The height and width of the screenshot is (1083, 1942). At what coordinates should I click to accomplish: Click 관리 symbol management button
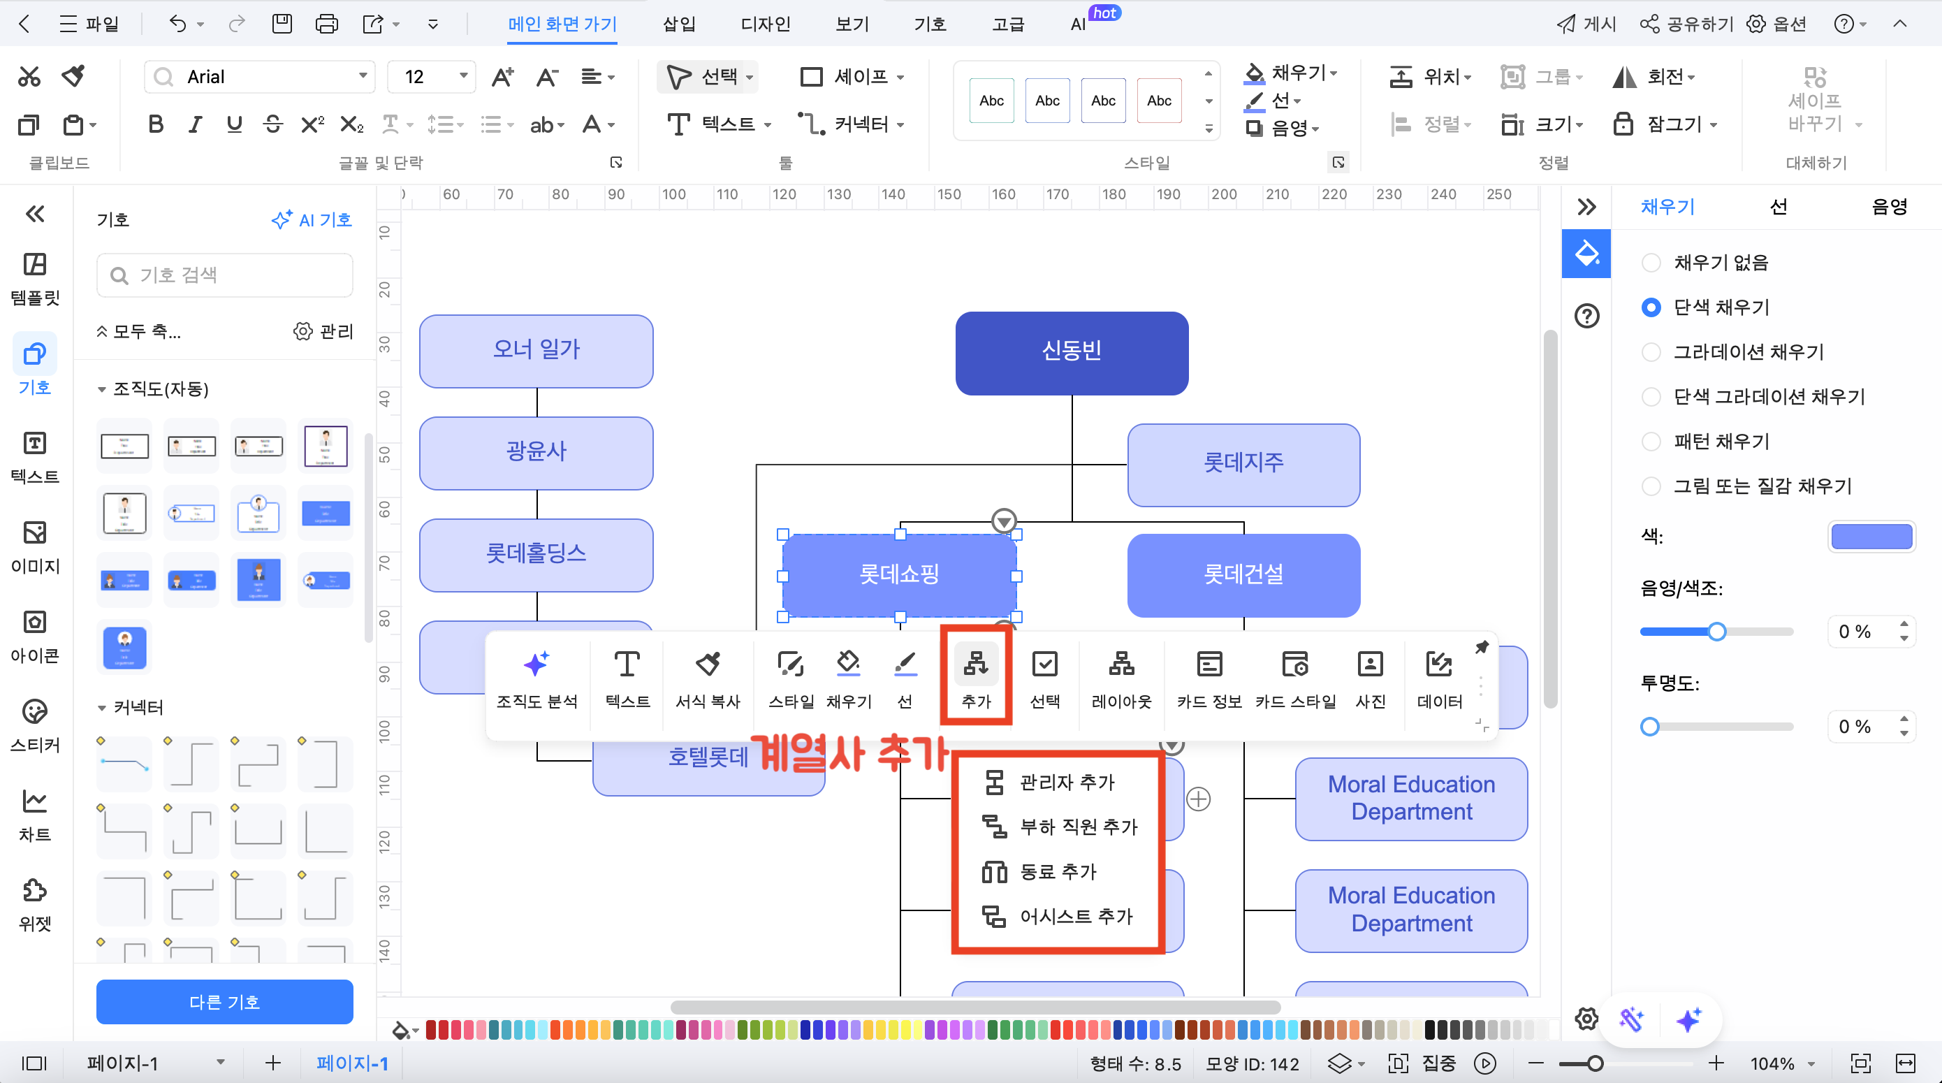(323, 331)
